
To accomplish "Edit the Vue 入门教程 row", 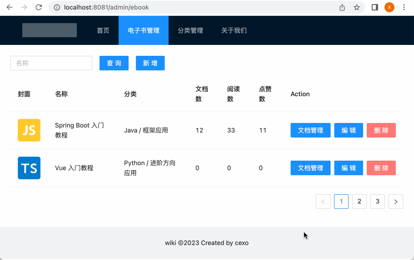I will (x=349, y=168).
